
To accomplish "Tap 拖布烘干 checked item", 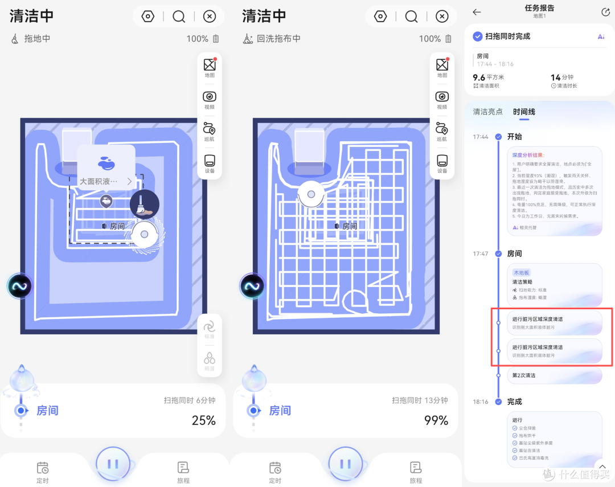I will [524, 436].
